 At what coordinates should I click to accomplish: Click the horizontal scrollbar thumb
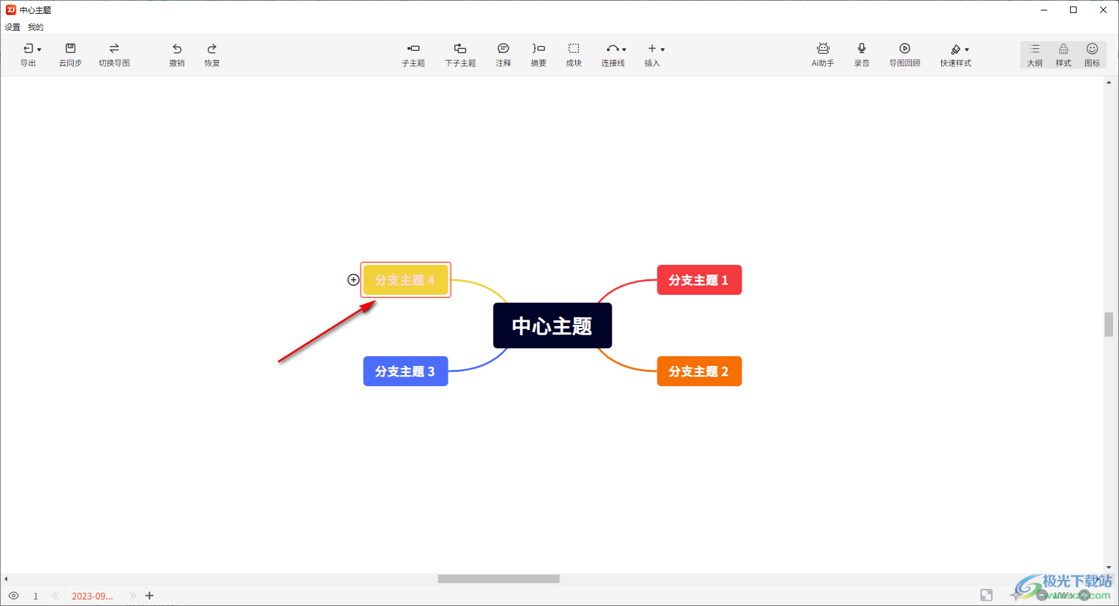pyautogui.click(x=499, y=579)
